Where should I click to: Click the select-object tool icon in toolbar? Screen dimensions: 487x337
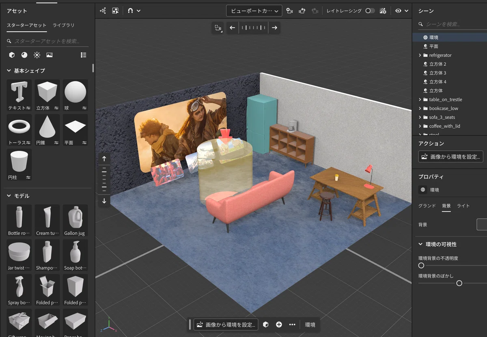(115, 11)
